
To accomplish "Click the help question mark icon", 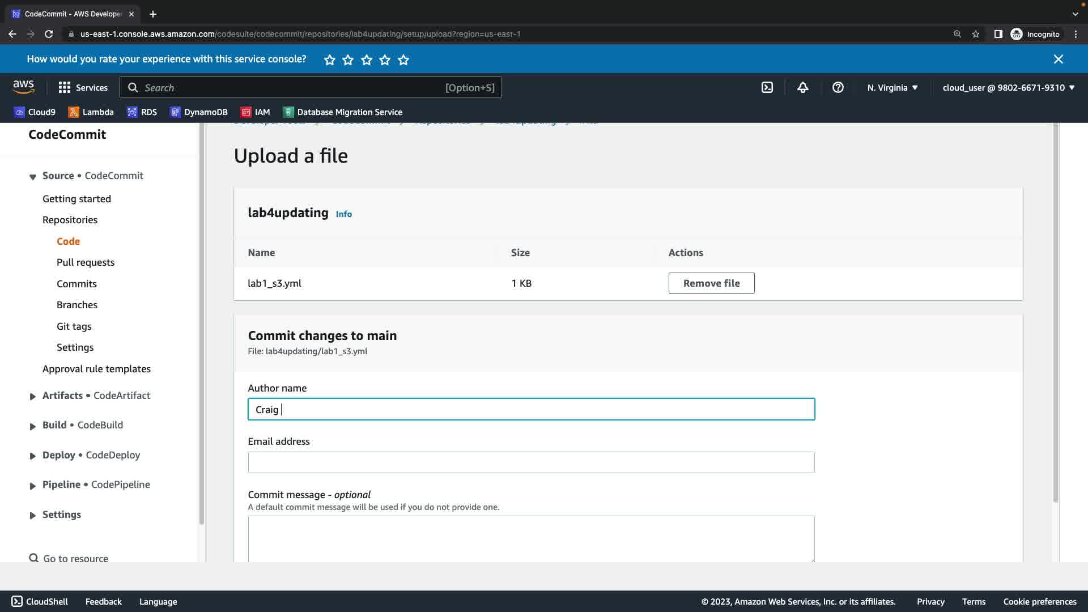I will coord(838,87).
